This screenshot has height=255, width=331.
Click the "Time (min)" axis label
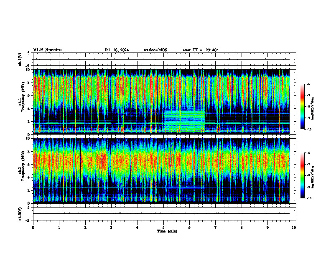tap(167, 231)
